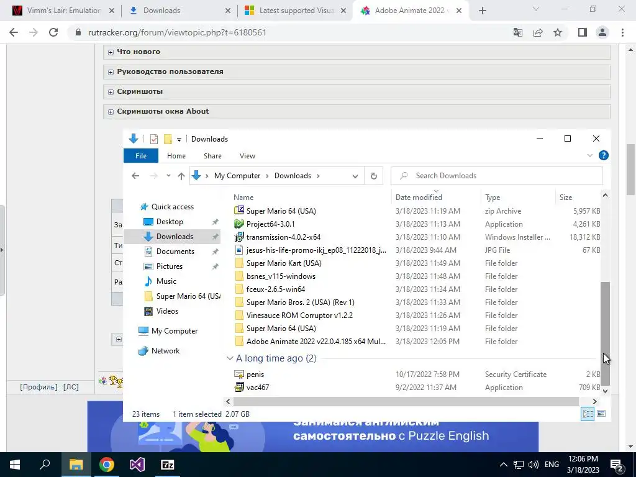Image resolution: width=636 pixels, height=477 pixels.
Task: Select vac467 application file
Action: [258, 388]
